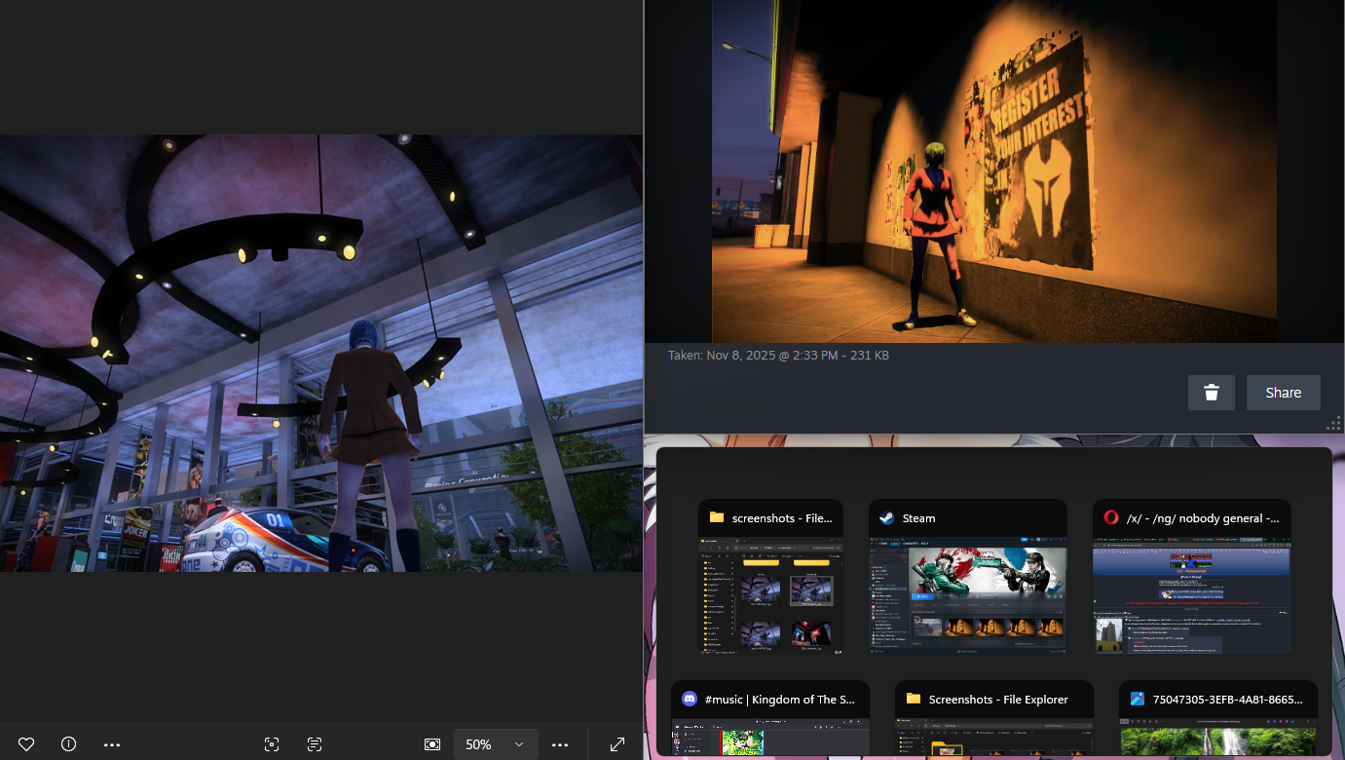Click the Steam logo icon in the task switcher
Viewport: 1345px width, 760px height.
click(887, 518)
